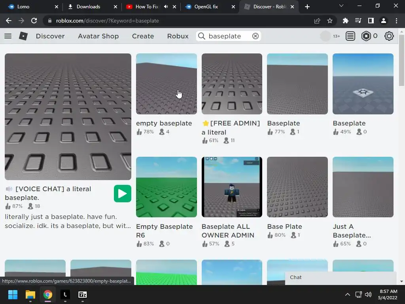Open the Robux balance icon

pyautogui.click(x=366, y=36)
